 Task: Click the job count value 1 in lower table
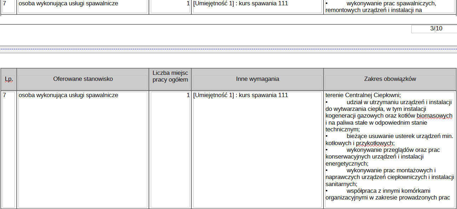click(188, 95)
